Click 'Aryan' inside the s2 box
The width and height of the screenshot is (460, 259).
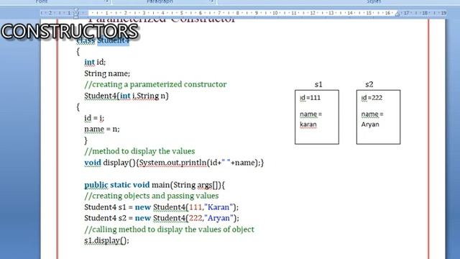click(x=370, y=124)
